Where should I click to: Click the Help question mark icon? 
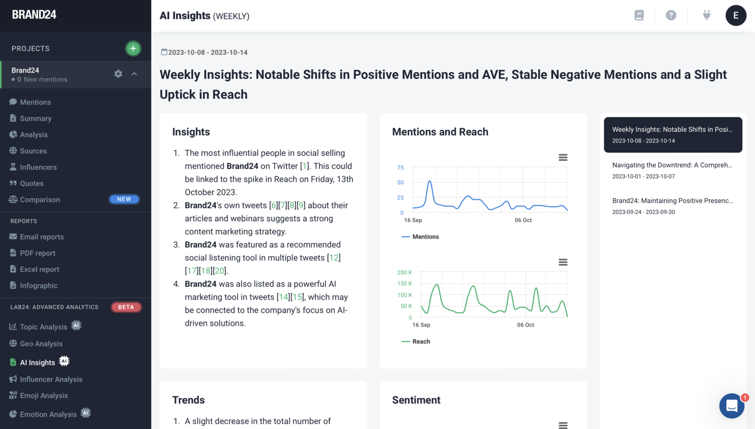coord(671,15)
